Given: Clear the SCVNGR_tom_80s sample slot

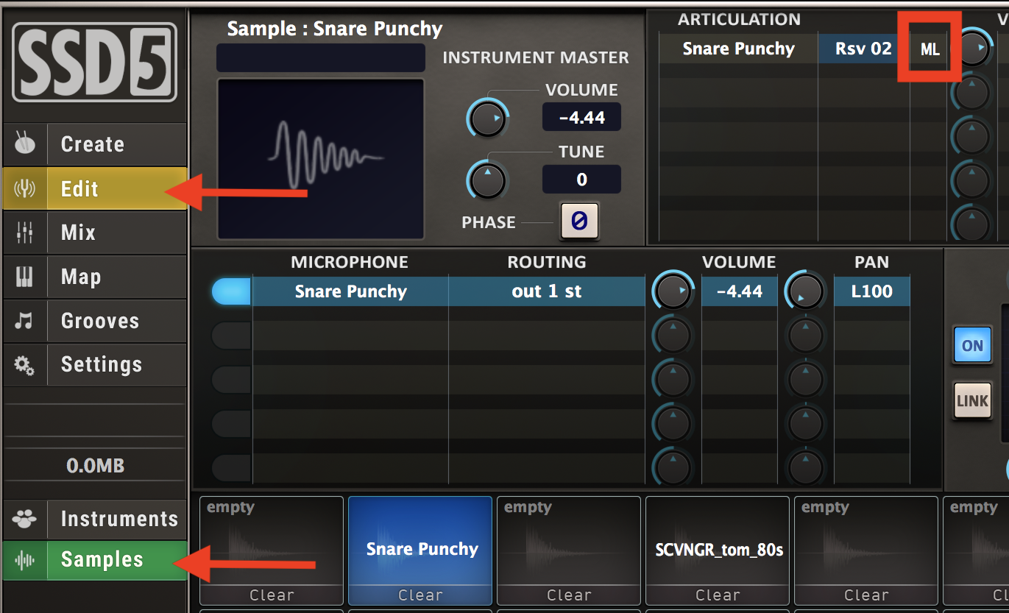Looking at the screenshot, I should point(718,595).
